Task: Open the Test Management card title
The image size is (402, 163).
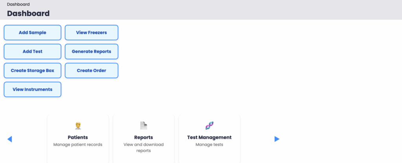Action: pos(209,137)
